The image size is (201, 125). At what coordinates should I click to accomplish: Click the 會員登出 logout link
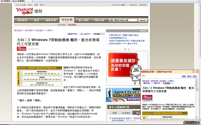(133, 5)
